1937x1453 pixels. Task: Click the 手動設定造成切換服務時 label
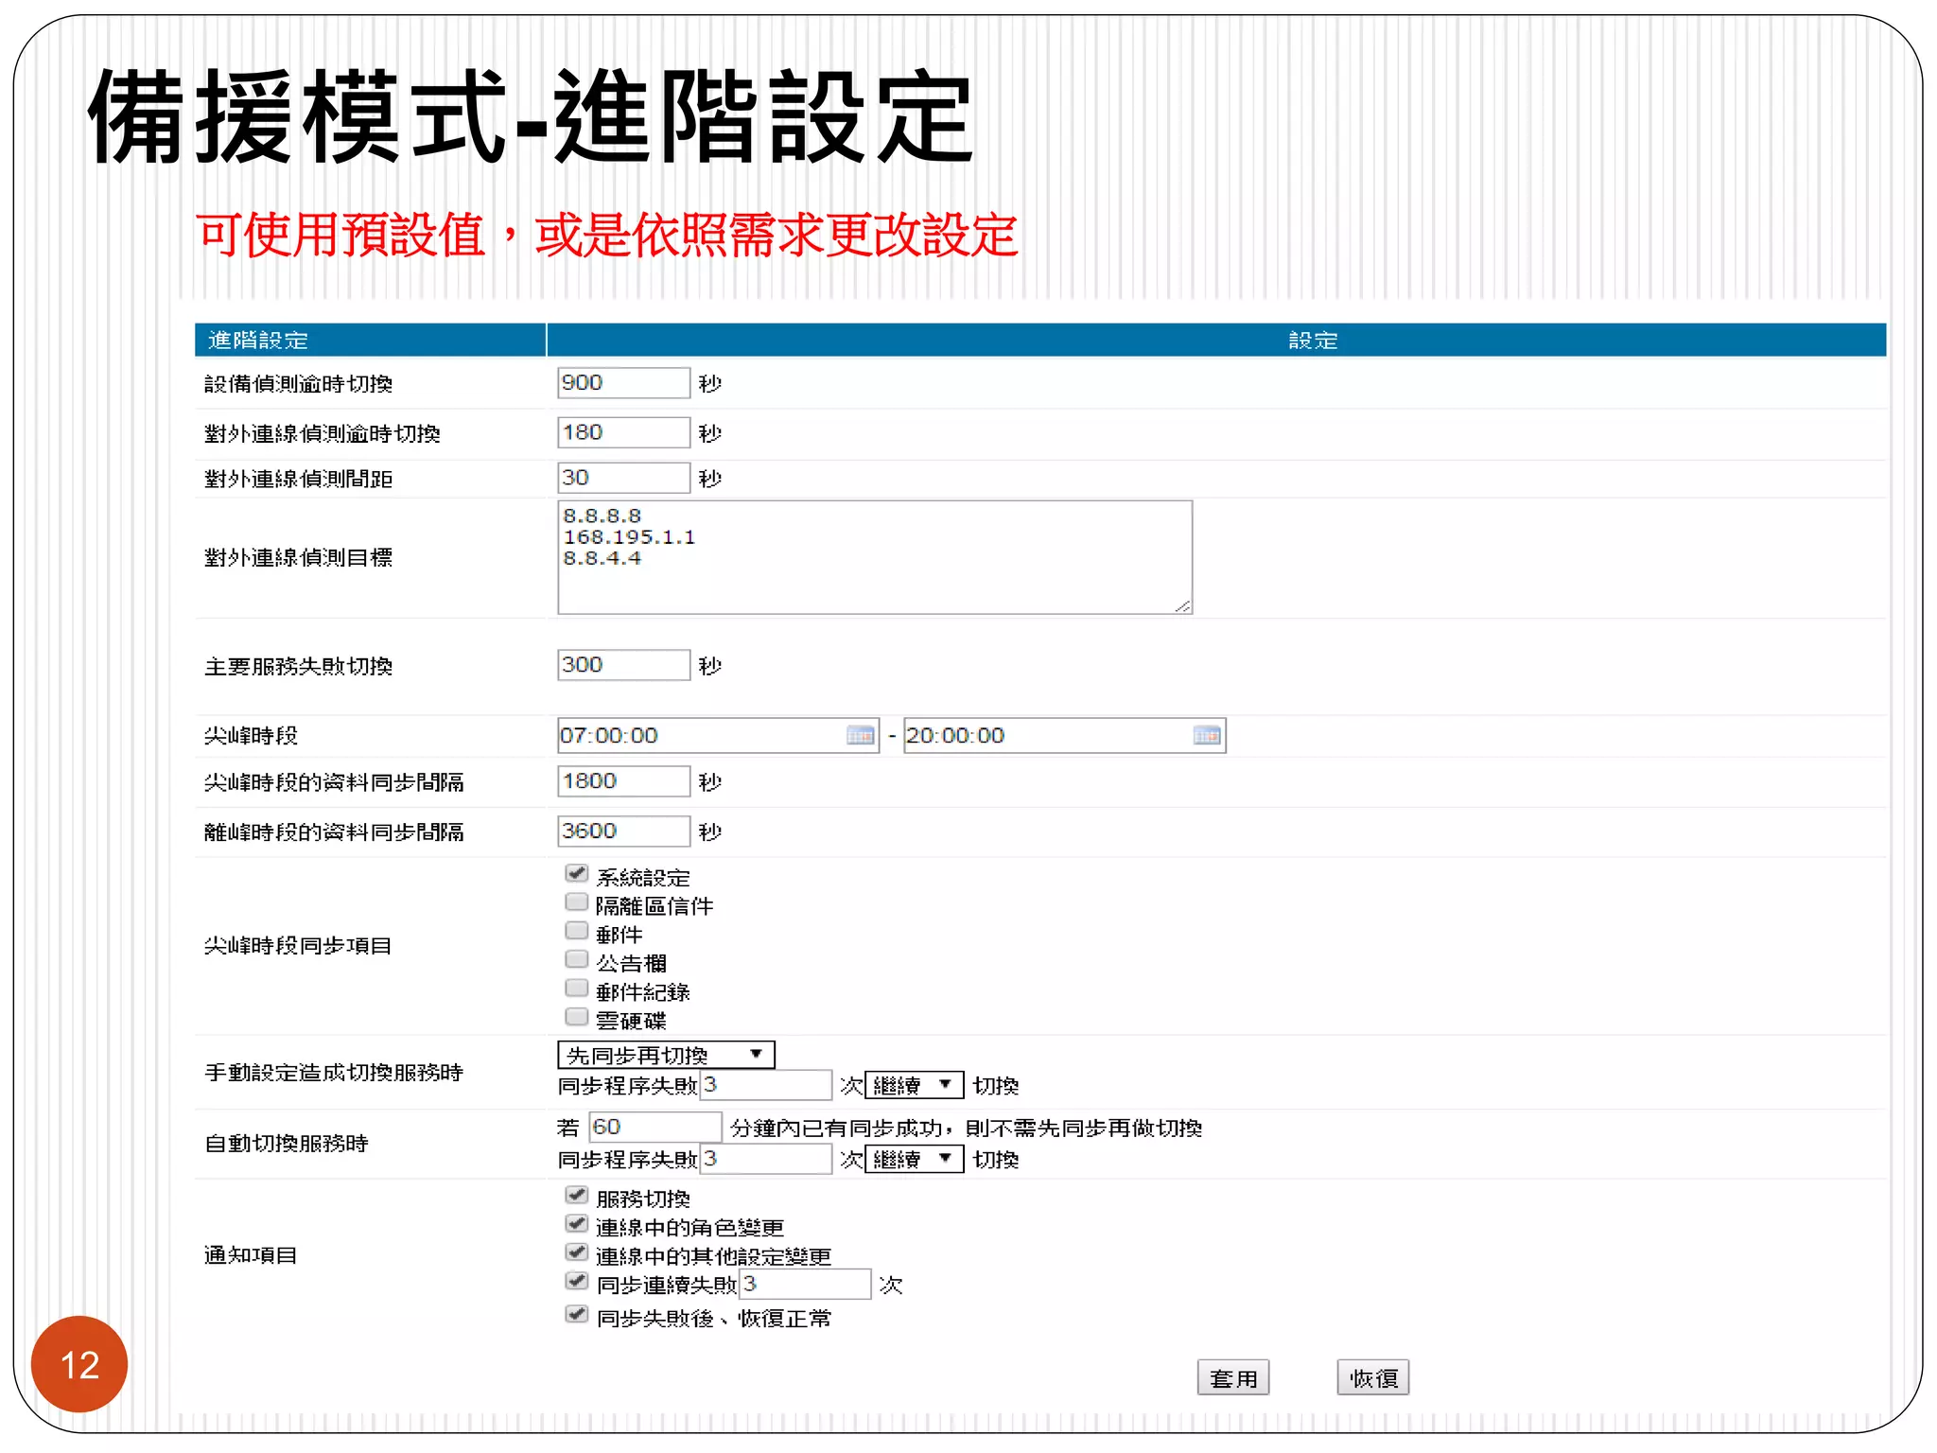334,1073
